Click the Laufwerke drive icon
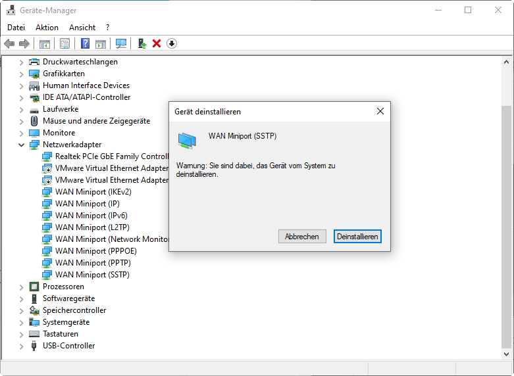The height and width of the screenshot is (376, 514). coord(34,110)
